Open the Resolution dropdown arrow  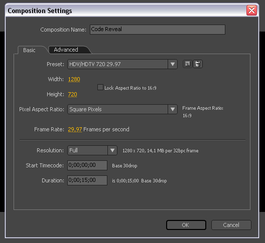point(112,150)
